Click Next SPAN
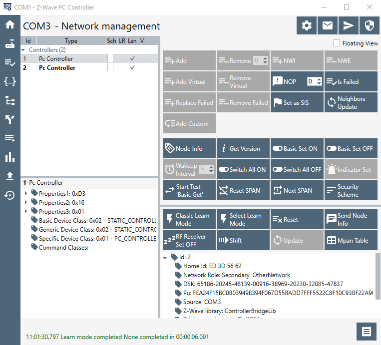381x345 pixels. click(x=297, y=190)
